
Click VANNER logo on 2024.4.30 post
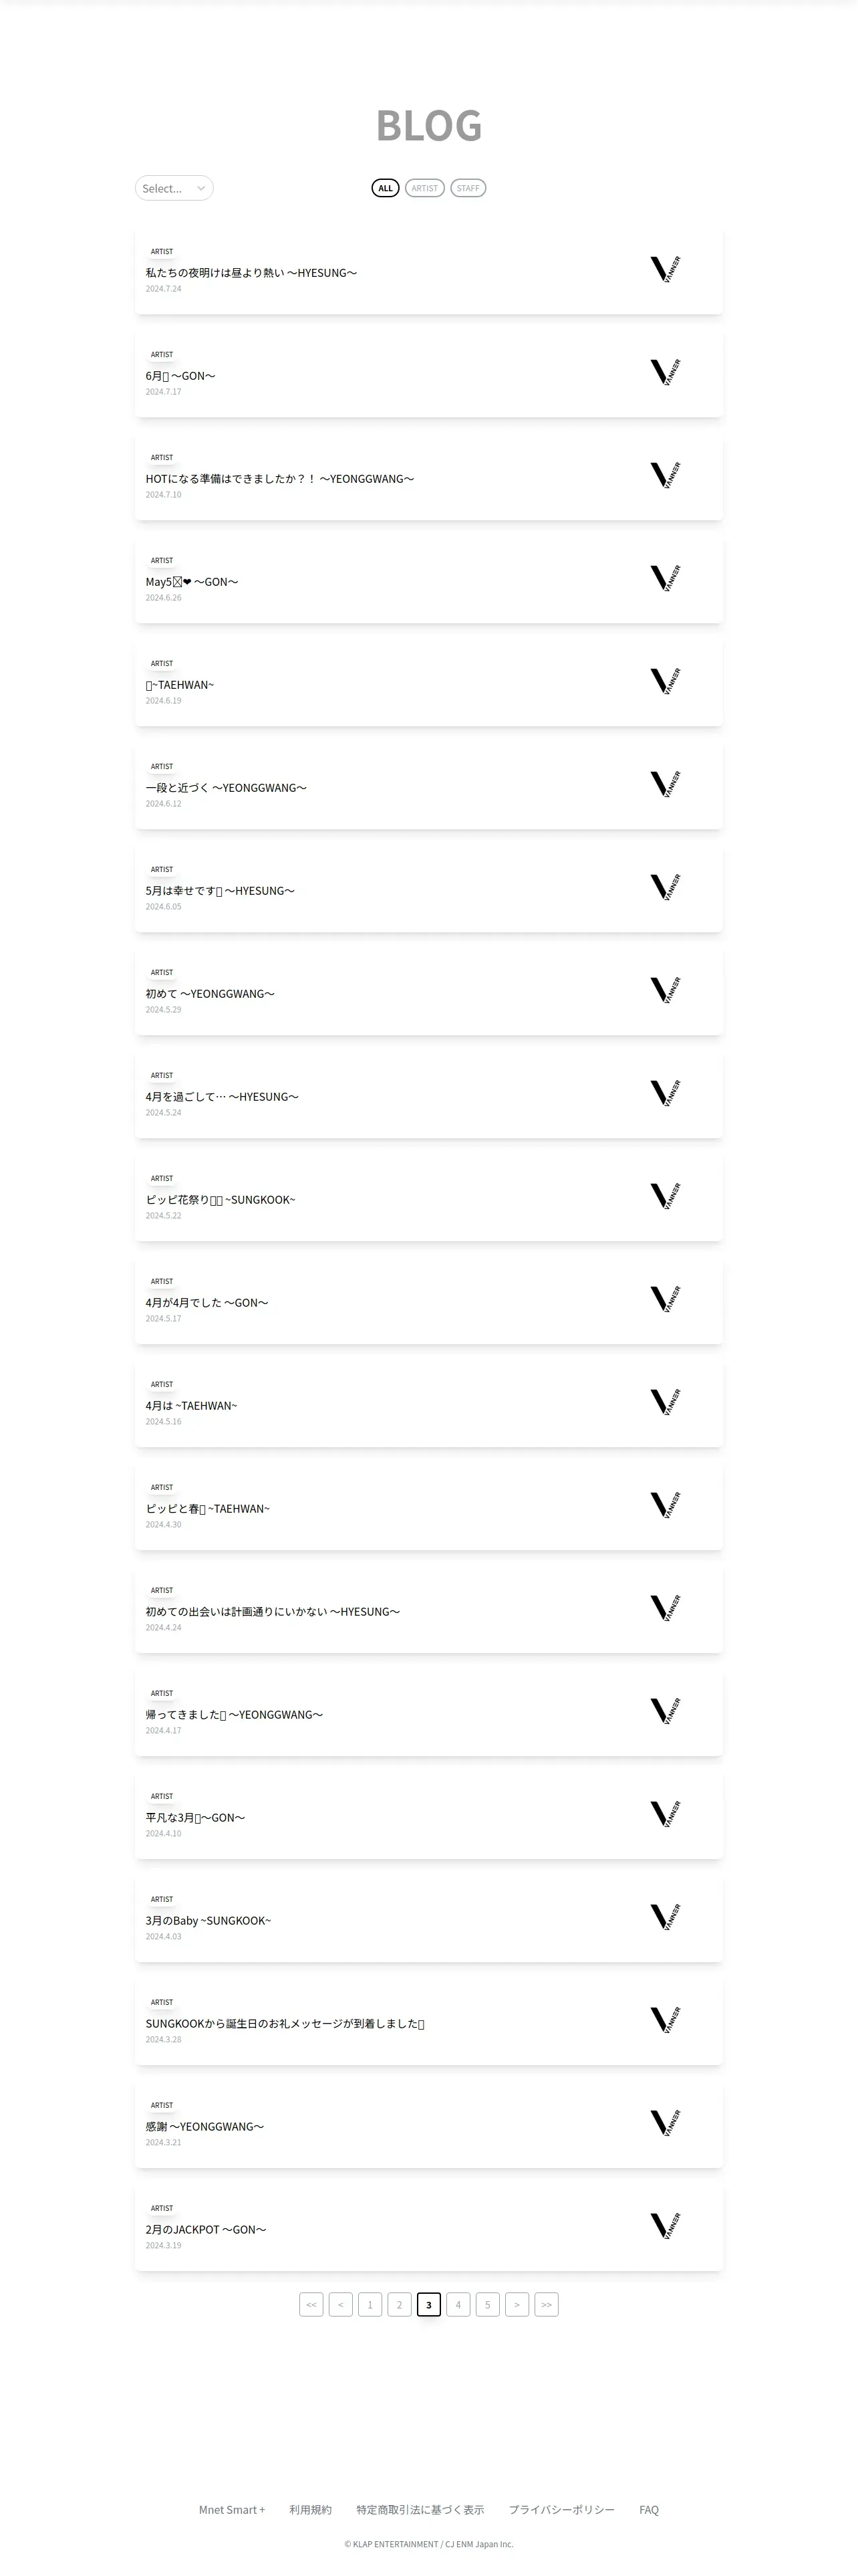[666, 1505]
